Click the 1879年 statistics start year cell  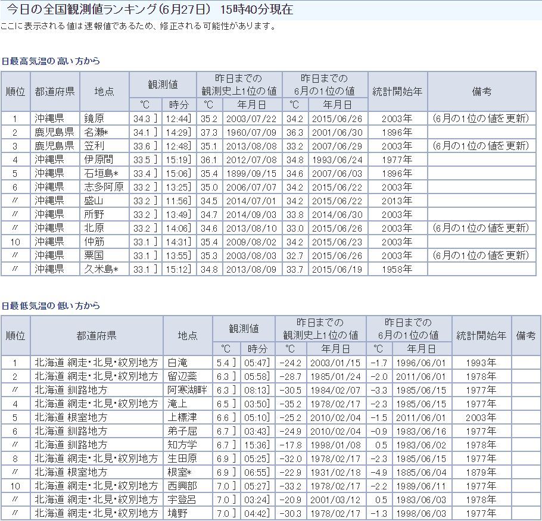coord(481,472)
